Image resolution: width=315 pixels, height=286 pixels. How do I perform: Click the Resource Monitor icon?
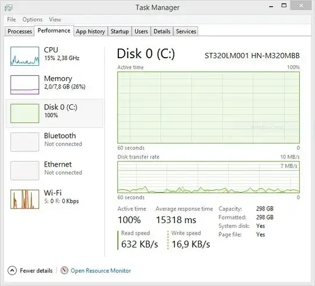[x=64, y=270]
